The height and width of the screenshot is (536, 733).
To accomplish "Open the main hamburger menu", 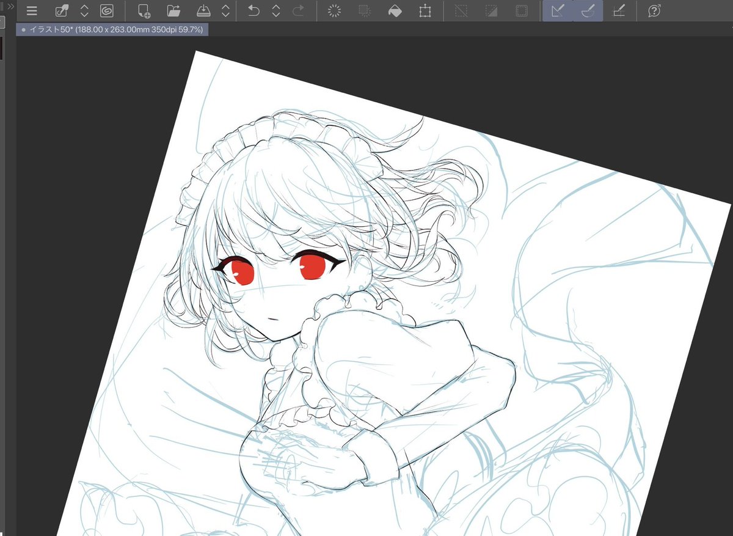I will coord(32,11).
